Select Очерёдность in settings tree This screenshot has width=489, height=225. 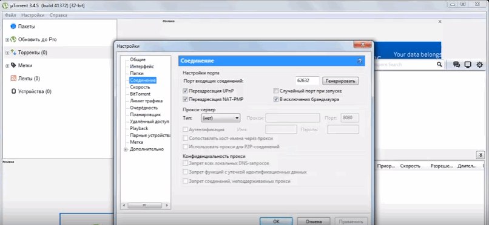[x=144, y=108]
